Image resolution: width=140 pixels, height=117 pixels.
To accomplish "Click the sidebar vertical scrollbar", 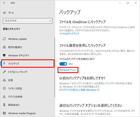I will 55,67.
